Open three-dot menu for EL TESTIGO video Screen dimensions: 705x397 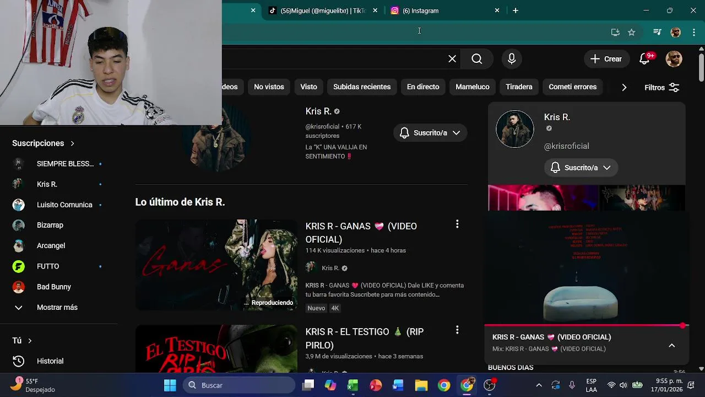tap(457, 330)
